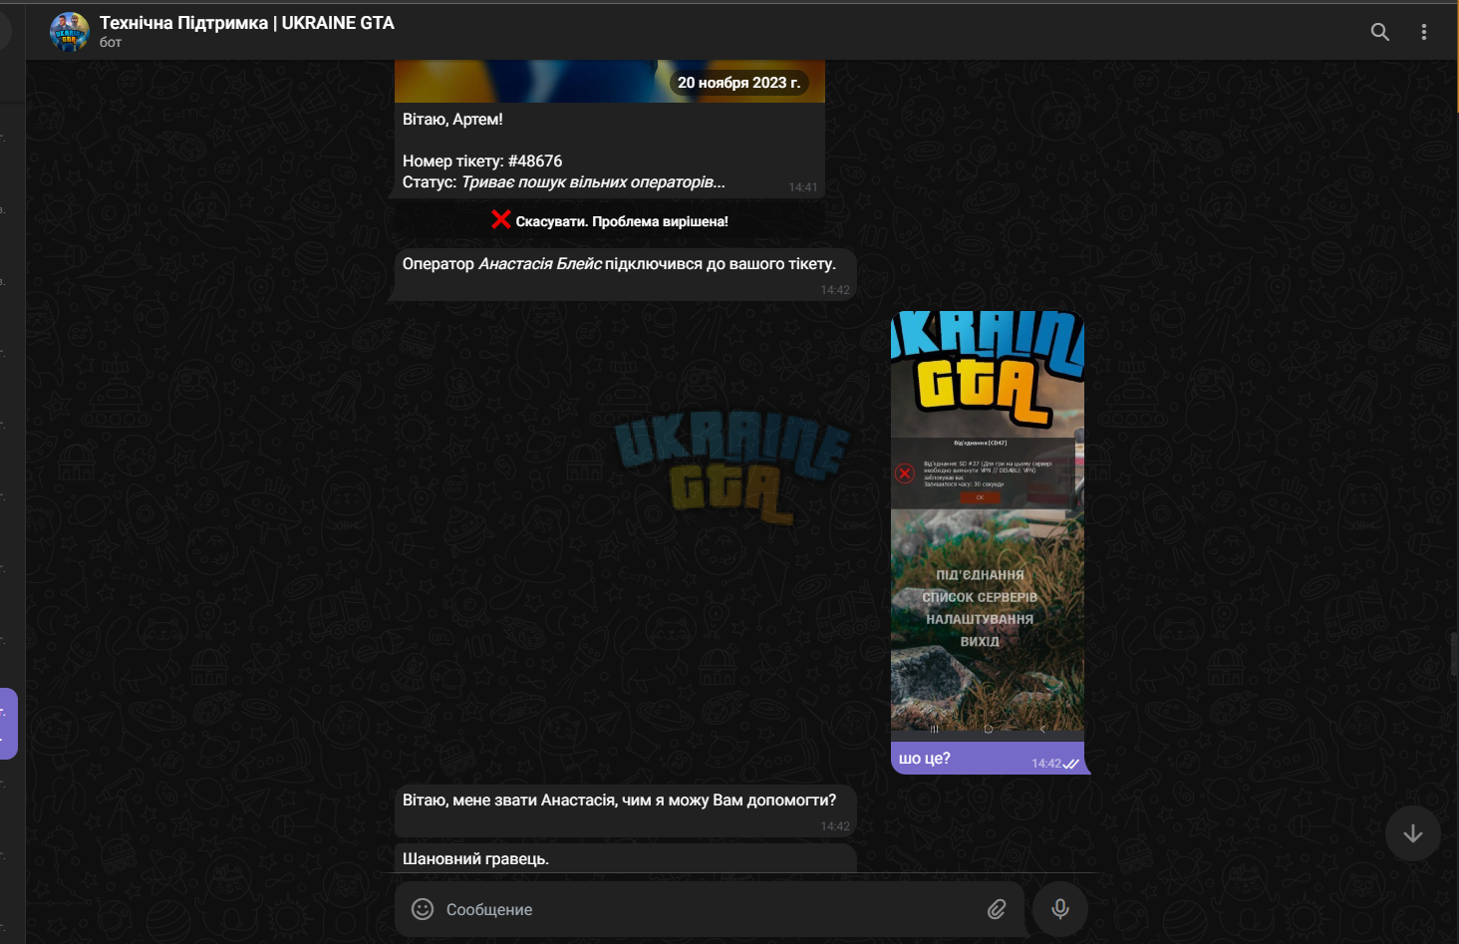This screenshot has width=1459, height=944.
Task: Attach a file with the paperclip icon
Action: 997,909
